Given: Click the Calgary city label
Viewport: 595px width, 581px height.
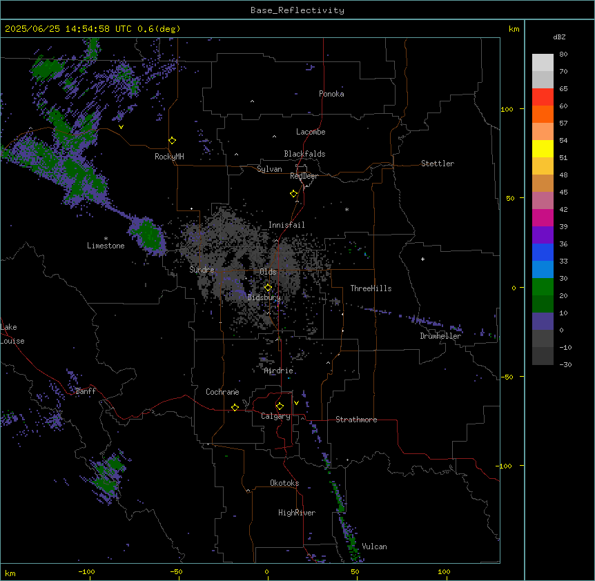Looking at the screenshot, I should pos(275,416).
